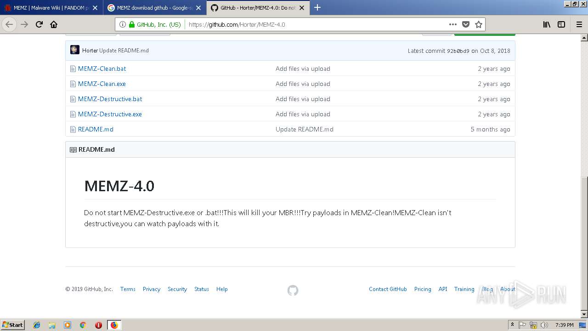
Task: Open Chrome from taskbar
Action: [x=83, y=325]
